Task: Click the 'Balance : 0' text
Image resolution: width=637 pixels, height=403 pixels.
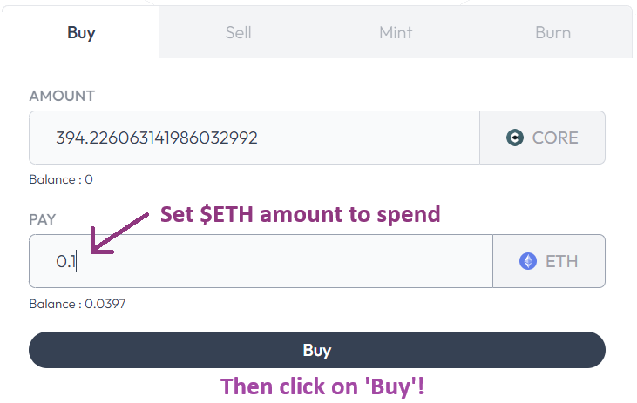Action: (x=61, y=179)
